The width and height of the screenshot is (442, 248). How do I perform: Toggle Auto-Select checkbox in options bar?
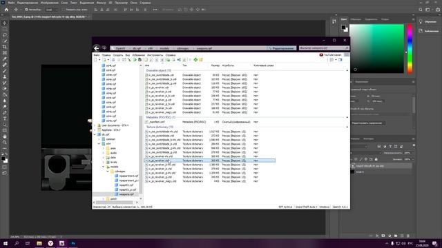tap(26, 10)
